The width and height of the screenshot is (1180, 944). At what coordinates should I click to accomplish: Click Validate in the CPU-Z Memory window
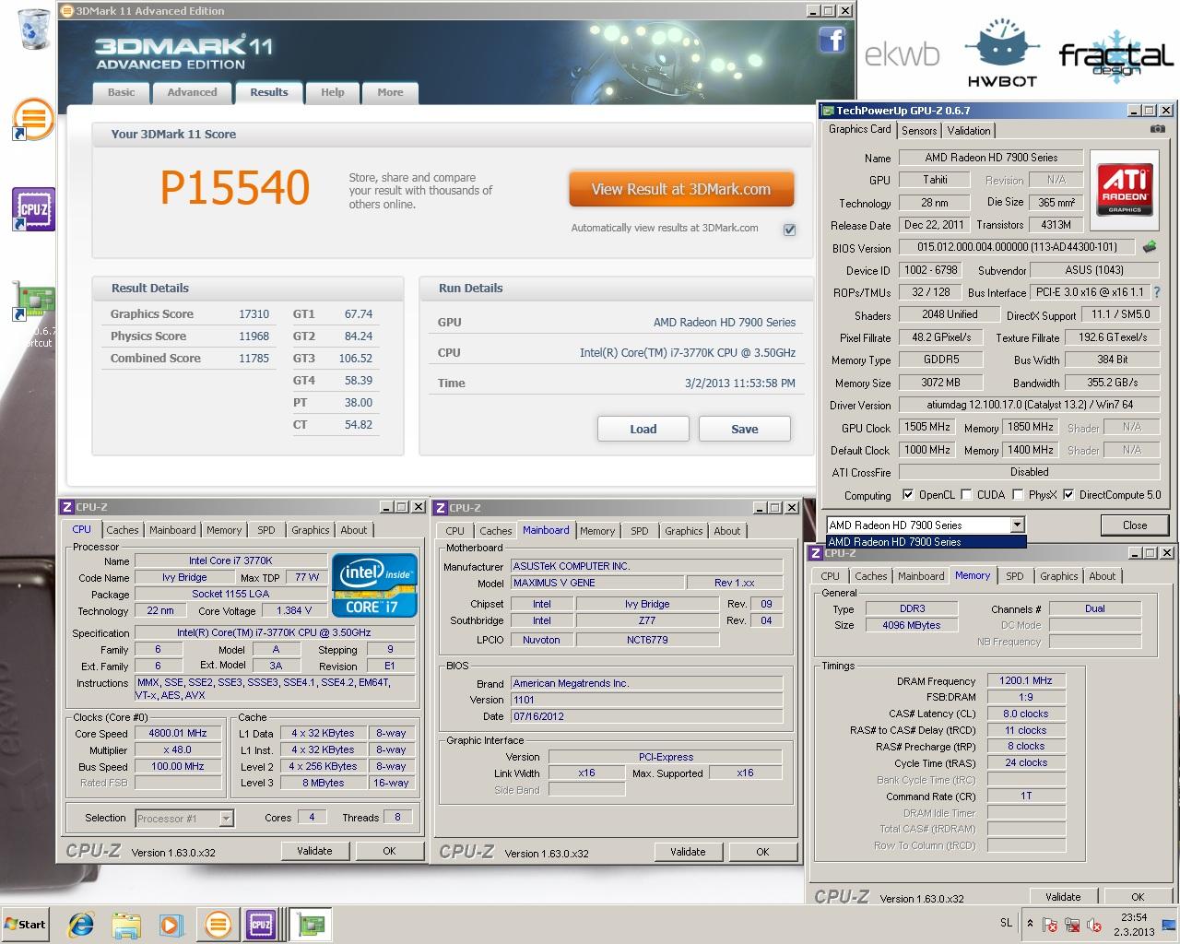click(x=1063, y=897)
